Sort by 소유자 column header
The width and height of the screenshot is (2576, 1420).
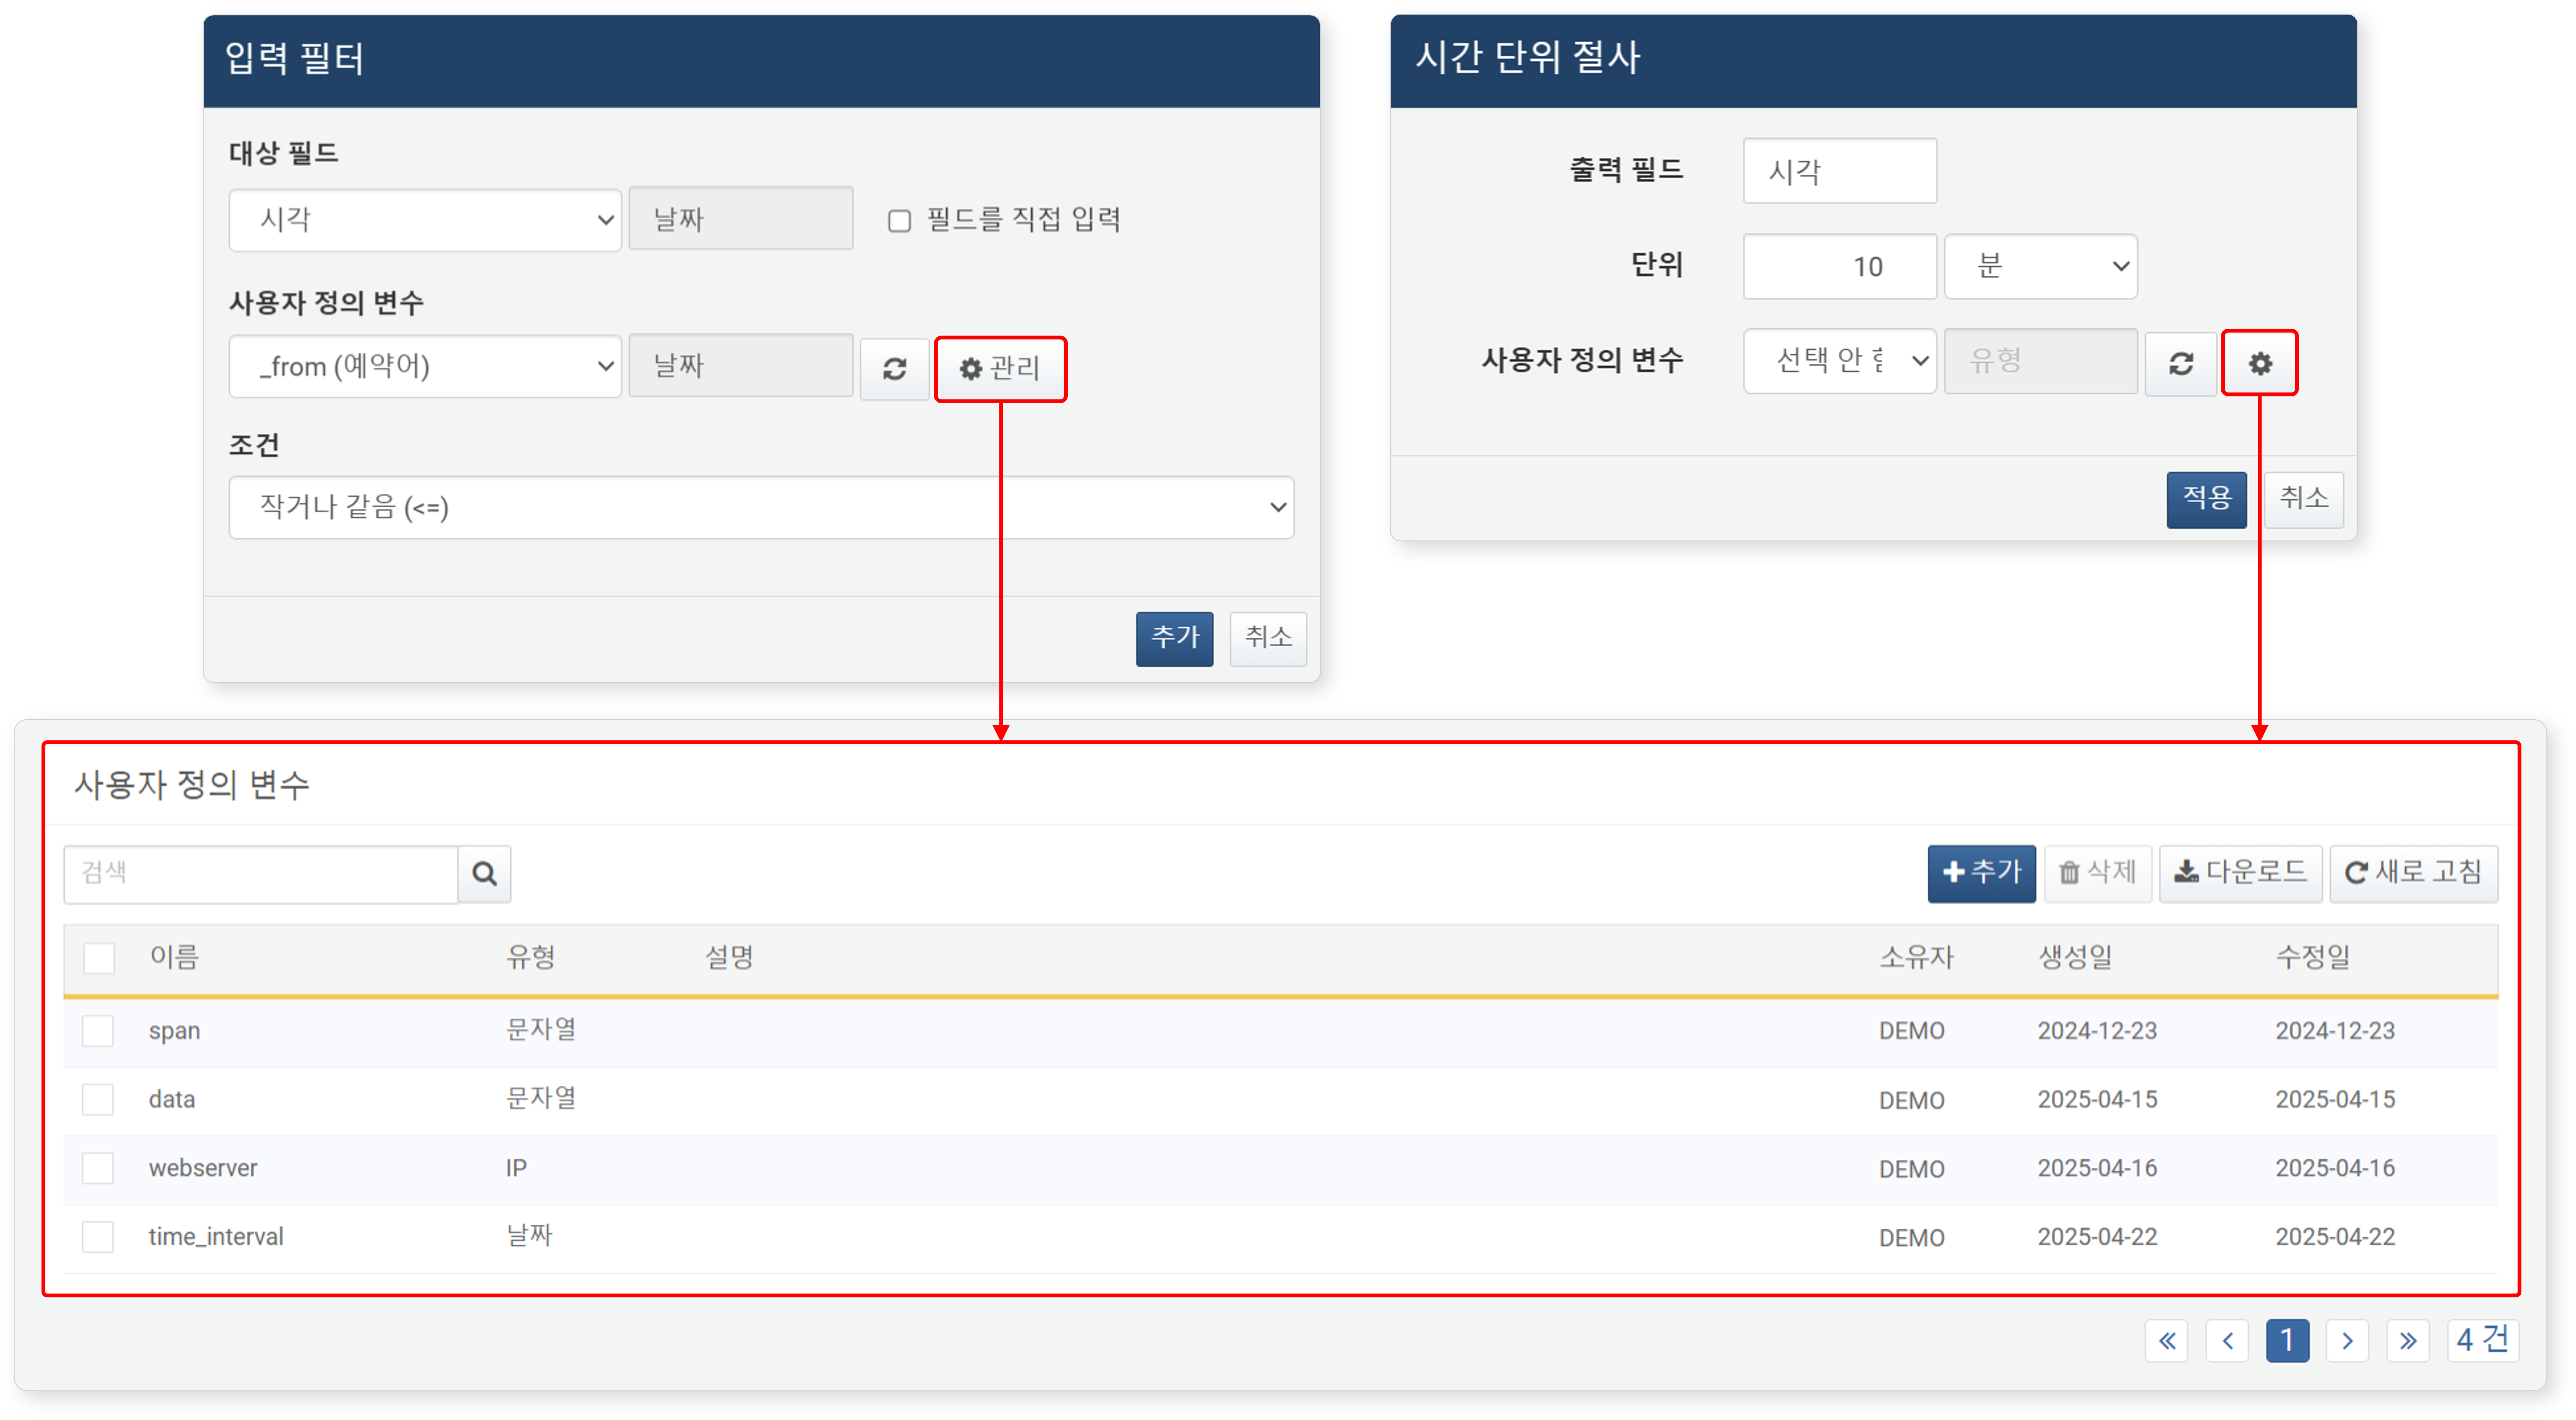click(1916, 957)
